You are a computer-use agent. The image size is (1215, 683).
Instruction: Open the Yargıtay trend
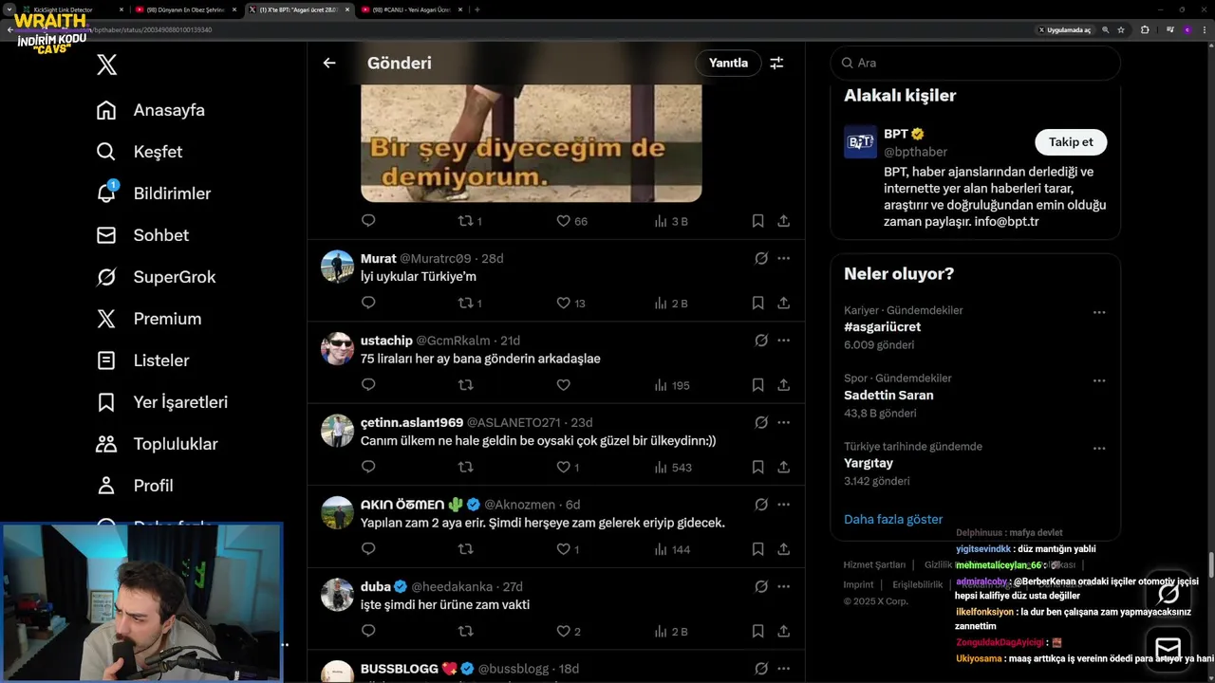coord(869,463)
